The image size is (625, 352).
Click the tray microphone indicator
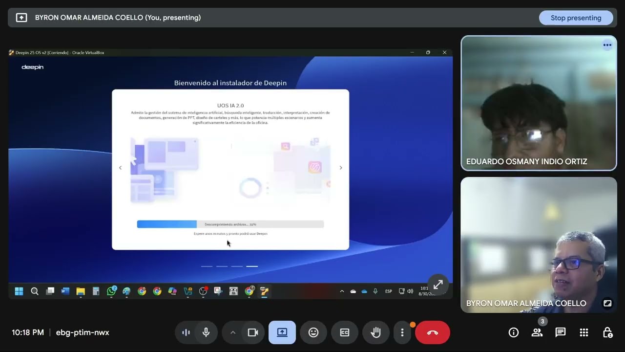click(x=375, y=291)
